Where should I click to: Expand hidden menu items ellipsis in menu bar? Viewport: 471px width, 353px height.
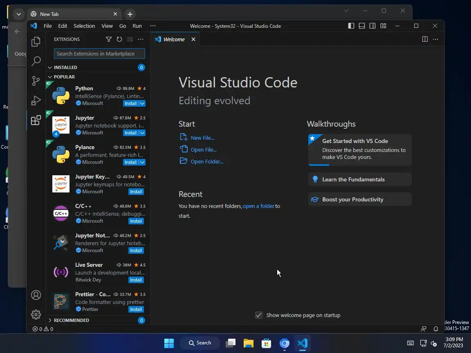[153, 26]
